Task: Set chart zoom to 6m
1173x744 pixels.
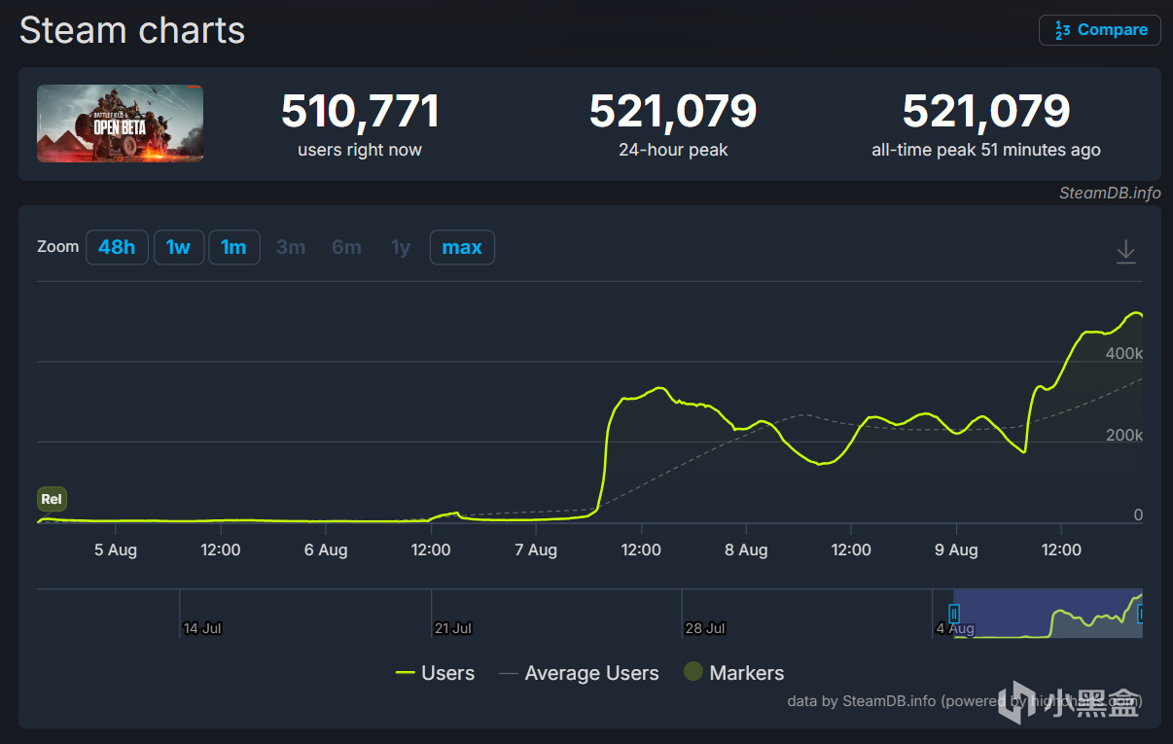Action: pyautogui.click(x=346, y=247)
